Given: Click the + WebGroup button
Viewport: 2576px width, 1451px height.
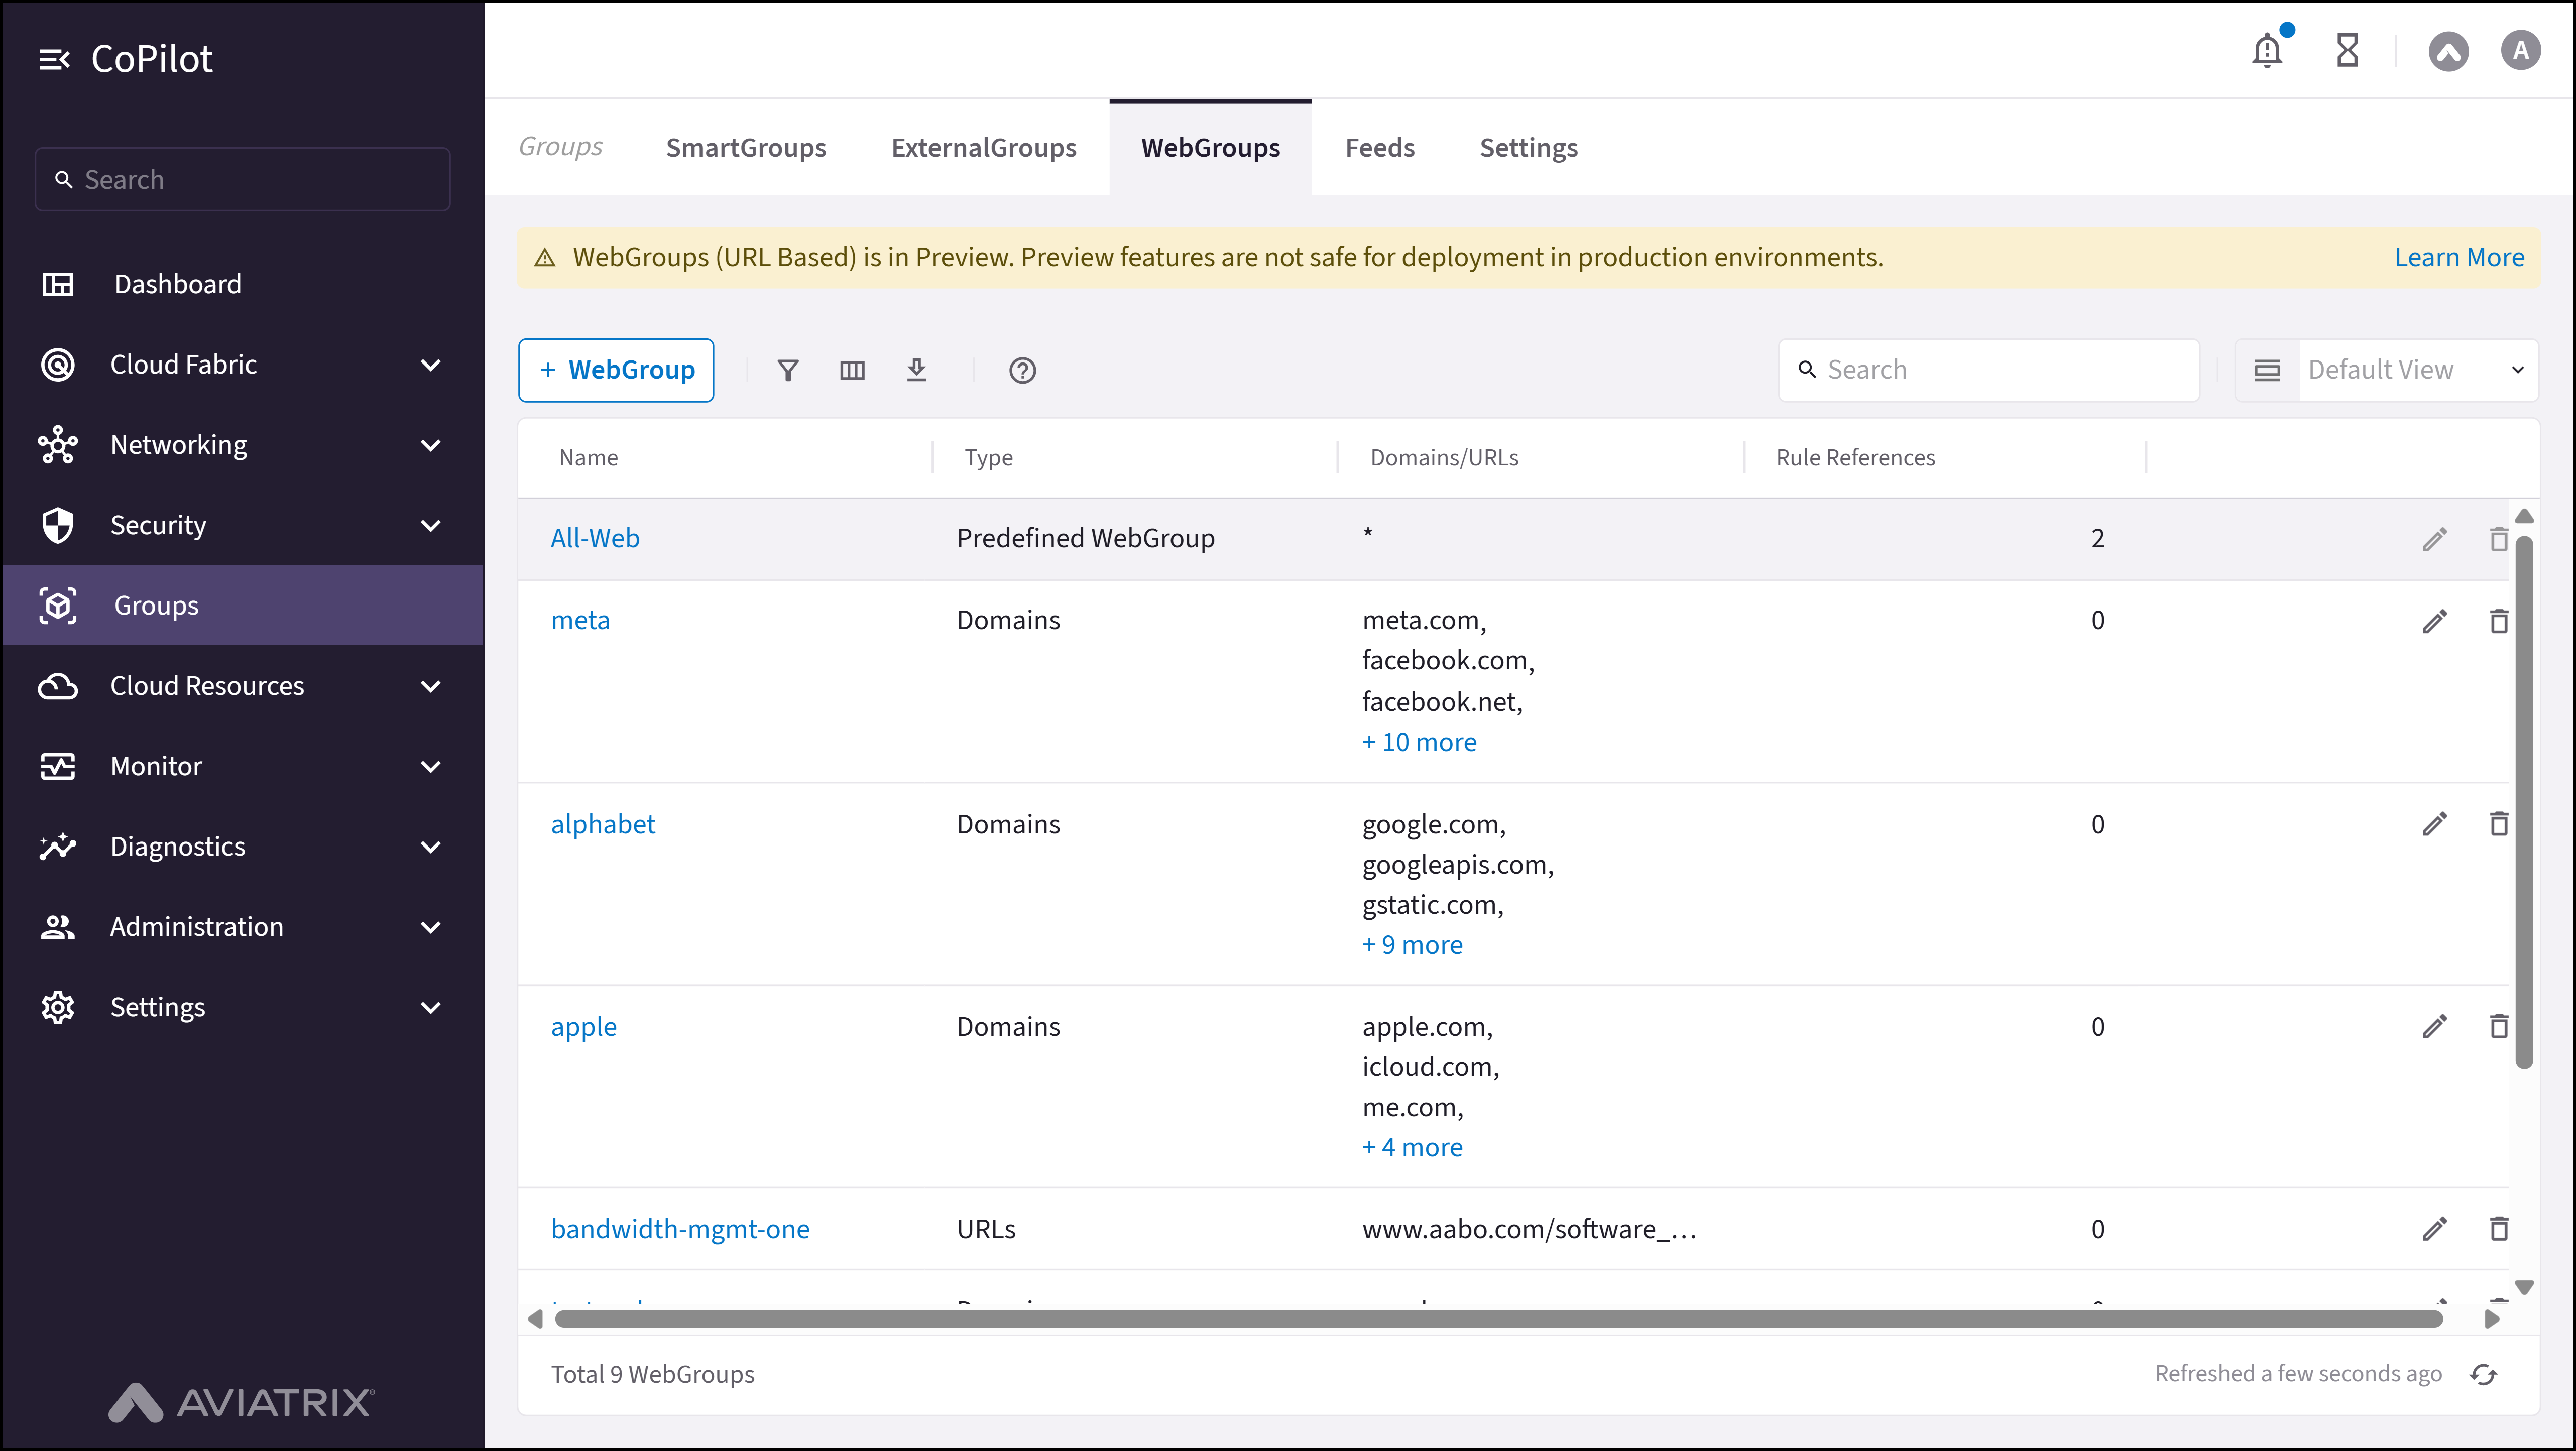Looking at the screenshot, I should click(x=616, y=370).
